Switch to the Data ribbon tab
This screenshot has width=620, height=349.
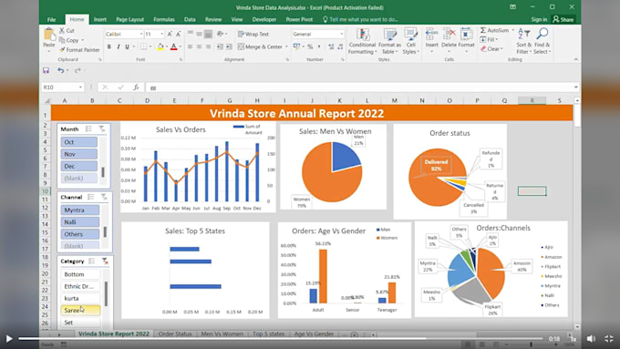coord(190,19)
